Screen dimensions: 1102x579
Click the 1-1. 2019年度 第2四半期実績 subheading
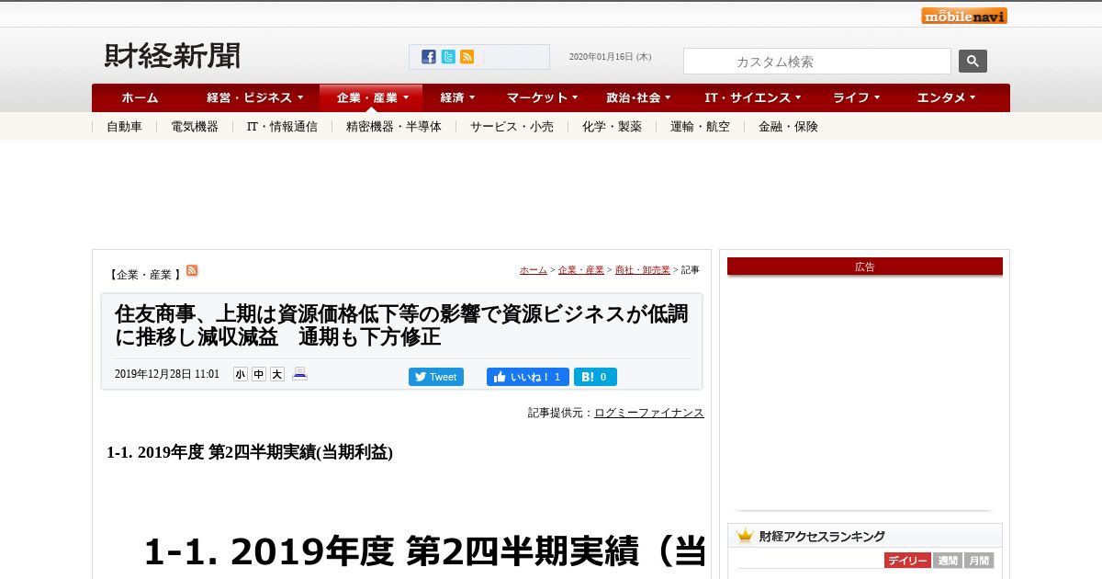pyautogui.click(x=250, y=451)
